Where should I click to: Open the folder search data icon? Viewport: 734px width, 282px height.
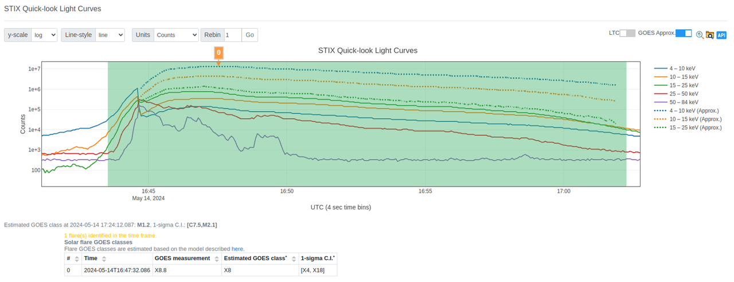[710, 35]
